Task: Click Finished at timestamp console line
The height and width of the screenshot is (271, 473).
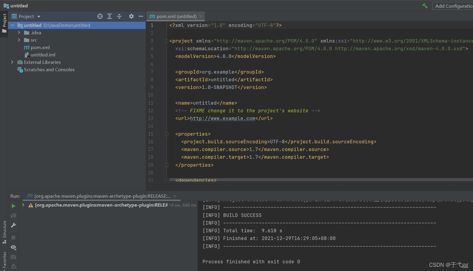Action: 269,238
